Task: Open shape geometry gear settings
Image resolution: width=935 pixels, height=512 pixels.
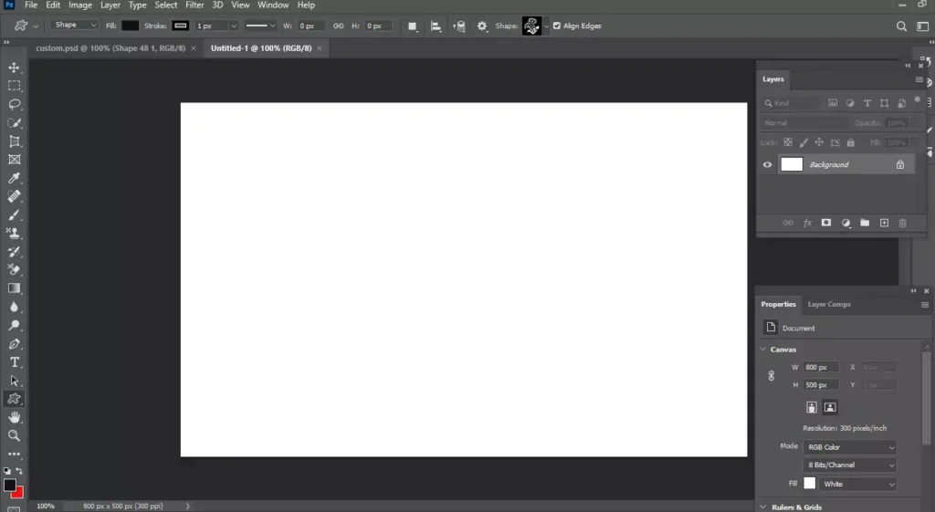Action: pyautogui.click(x=482, y=26)
